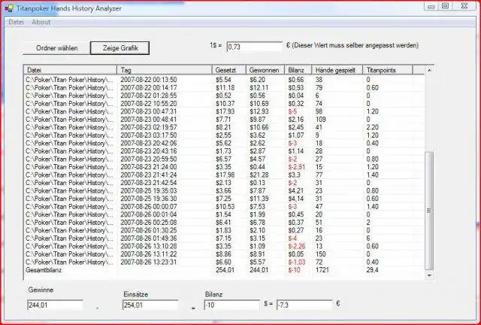Click the red $-2,91 Bilanz cell

[296, 167]
